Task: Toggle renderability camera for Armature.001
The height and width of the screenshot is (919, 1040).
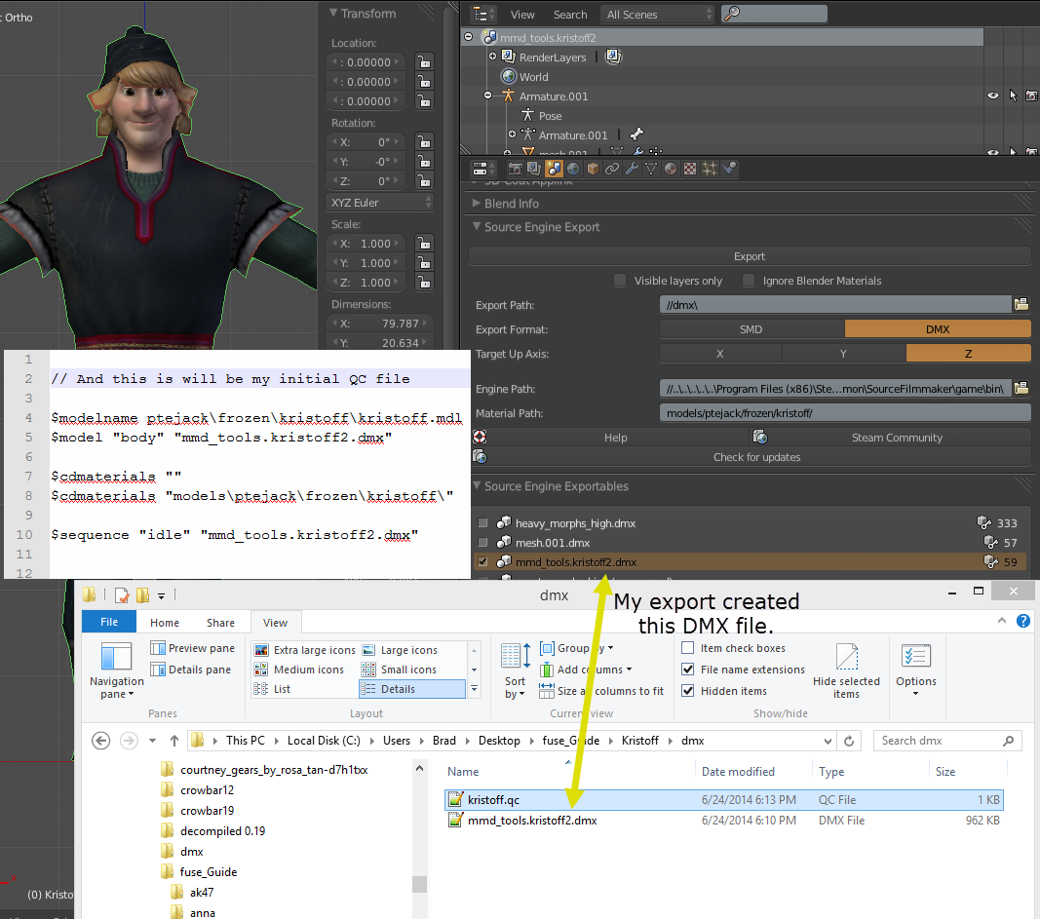Action: pyautogui.click(x=1031, y=96)
